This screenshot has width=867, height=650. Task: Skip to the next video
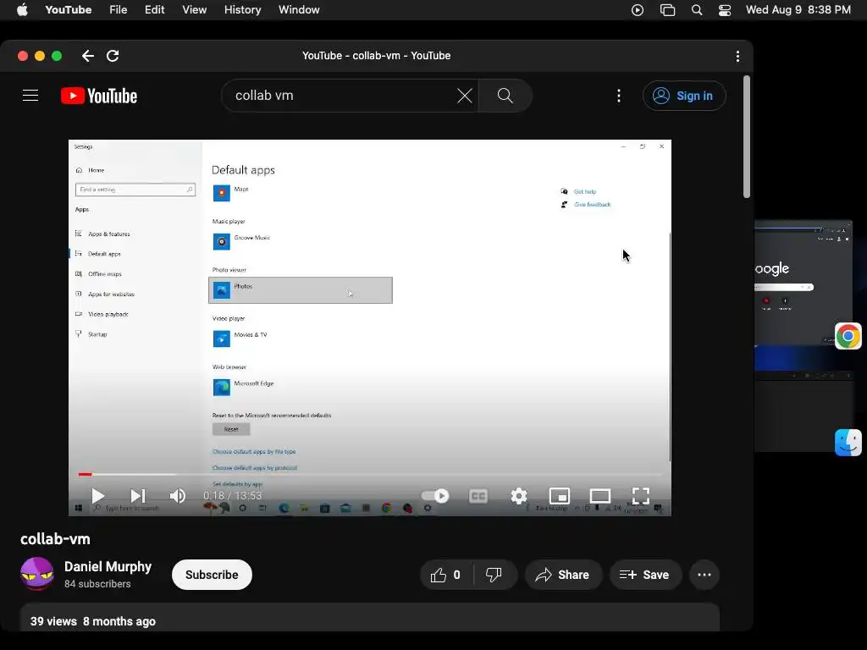point(138,496)
